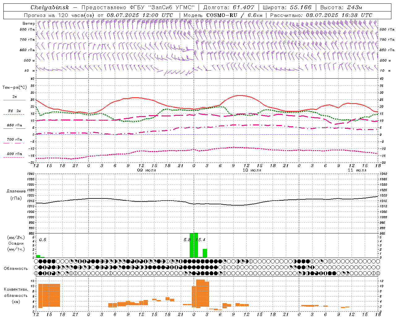This screenshot has width=396, height=317.
Task: Select the 'Предоставлено ФГБУ "ЗапСиб УГМС"' provider text
Action: (138, 7)
